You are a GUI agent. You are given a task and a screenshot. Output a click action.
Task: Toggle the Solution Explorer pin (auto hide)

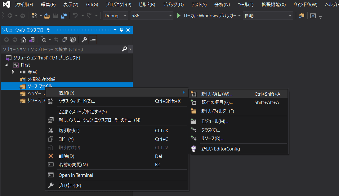pos(121,30)
